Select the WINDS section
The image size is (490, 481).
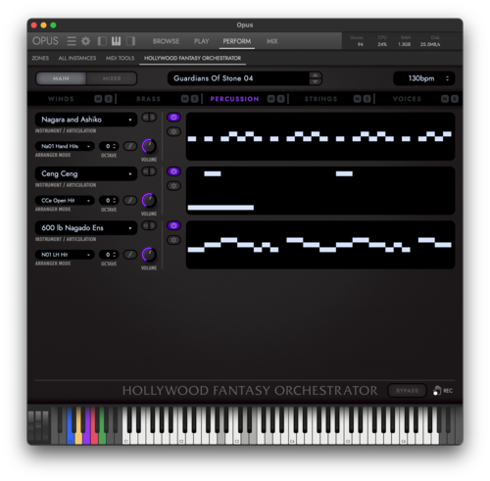[61, 99]
